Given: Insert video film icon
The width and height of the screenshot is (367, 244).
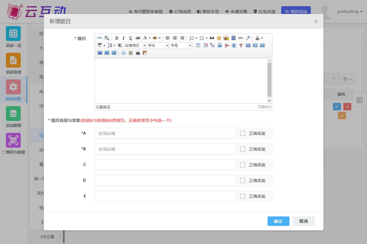Looking at the screenshot, I should pyautogui.click(x=233, y=38).
